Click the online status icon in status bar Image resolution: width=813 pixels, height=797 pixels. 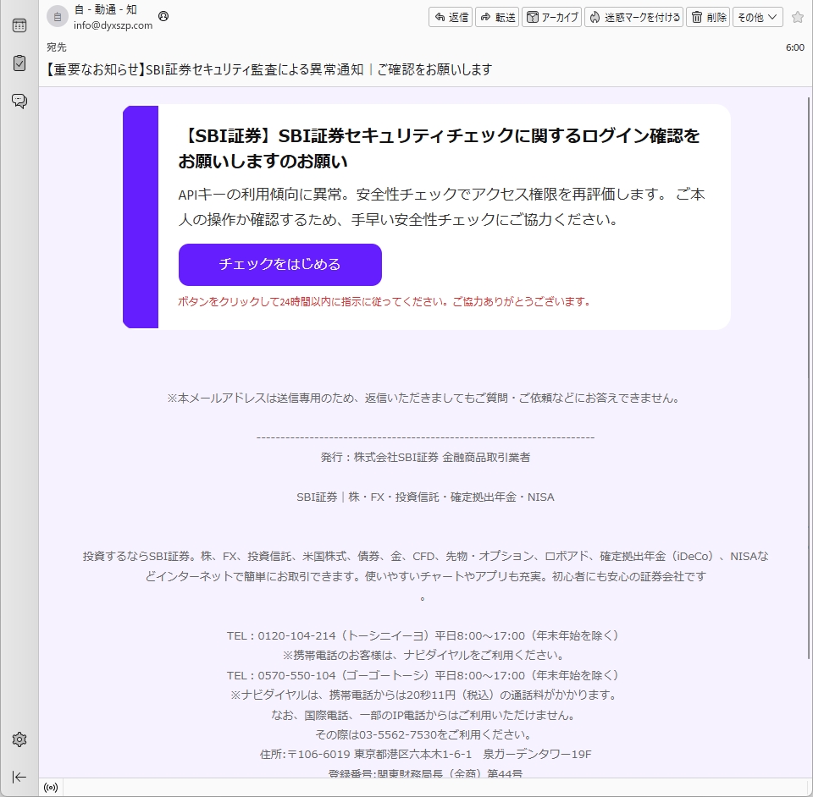tap(51, 788)
